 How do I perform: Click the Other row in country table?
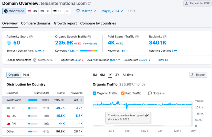(43, 132)
